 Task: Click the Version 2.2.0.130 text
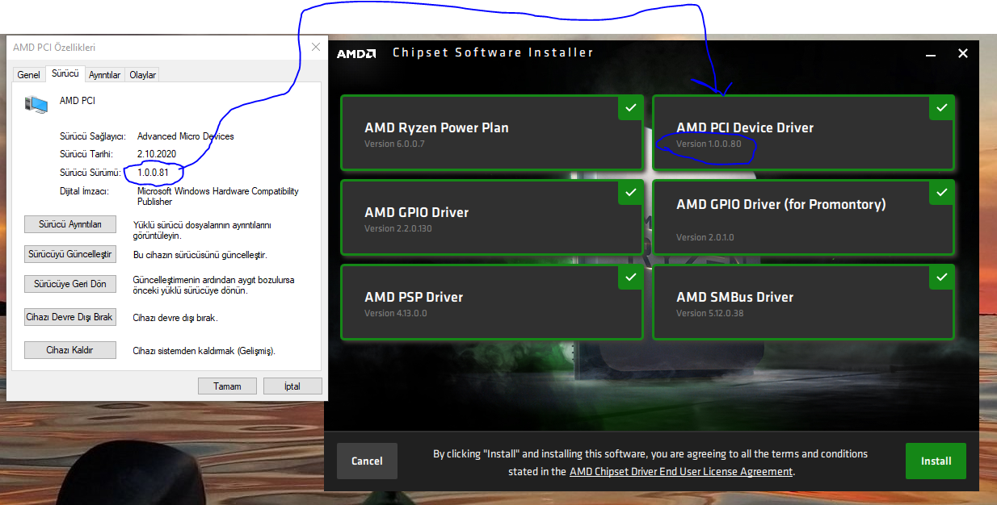398,229
